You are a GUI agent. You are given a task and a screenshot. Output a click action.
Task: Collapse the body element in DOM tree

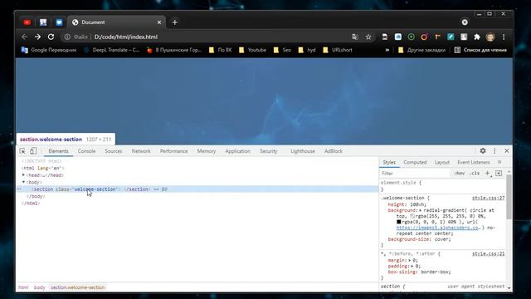23,182
